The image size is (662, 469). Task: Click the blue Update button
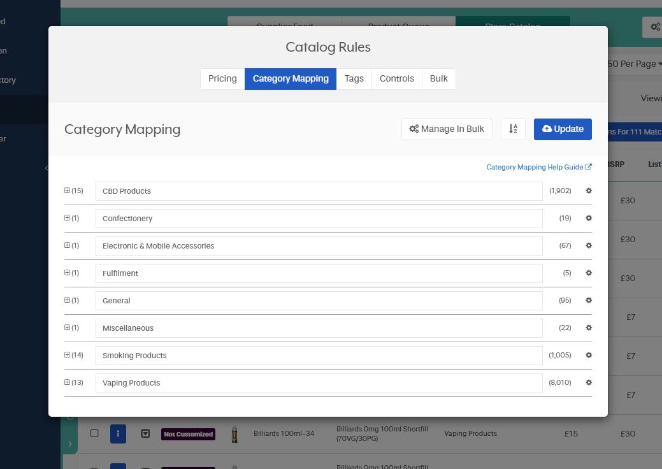pos(563,129)
